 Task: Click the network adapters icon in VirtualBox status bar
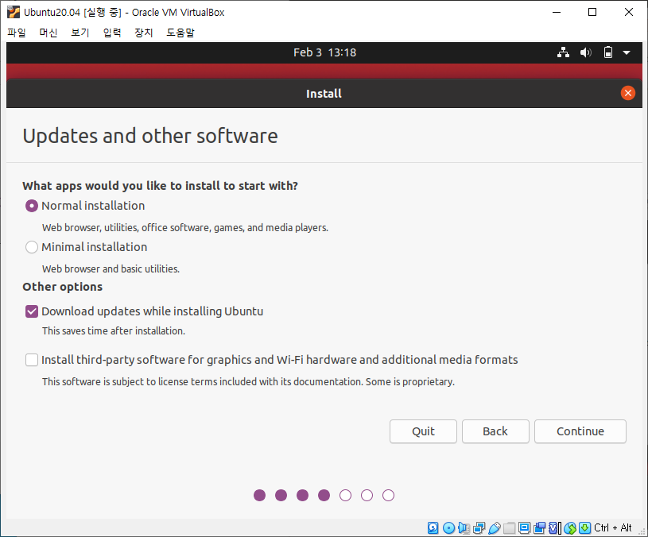tap(479, 528)
